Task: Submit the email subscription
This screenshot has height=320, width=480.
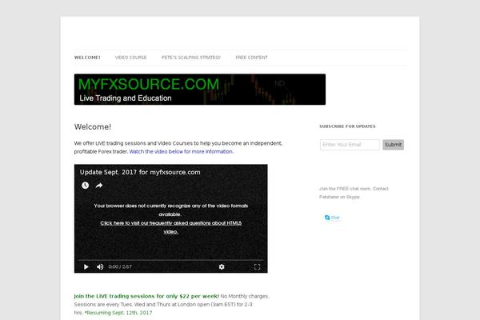Action: coord(393,145)
